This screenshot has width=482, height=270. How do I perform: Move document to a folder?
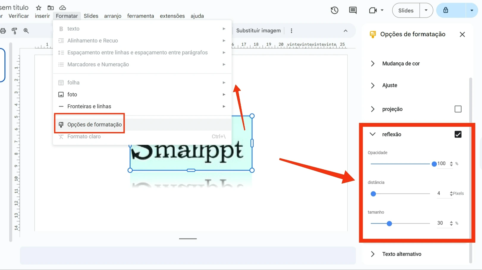point(51,8)
